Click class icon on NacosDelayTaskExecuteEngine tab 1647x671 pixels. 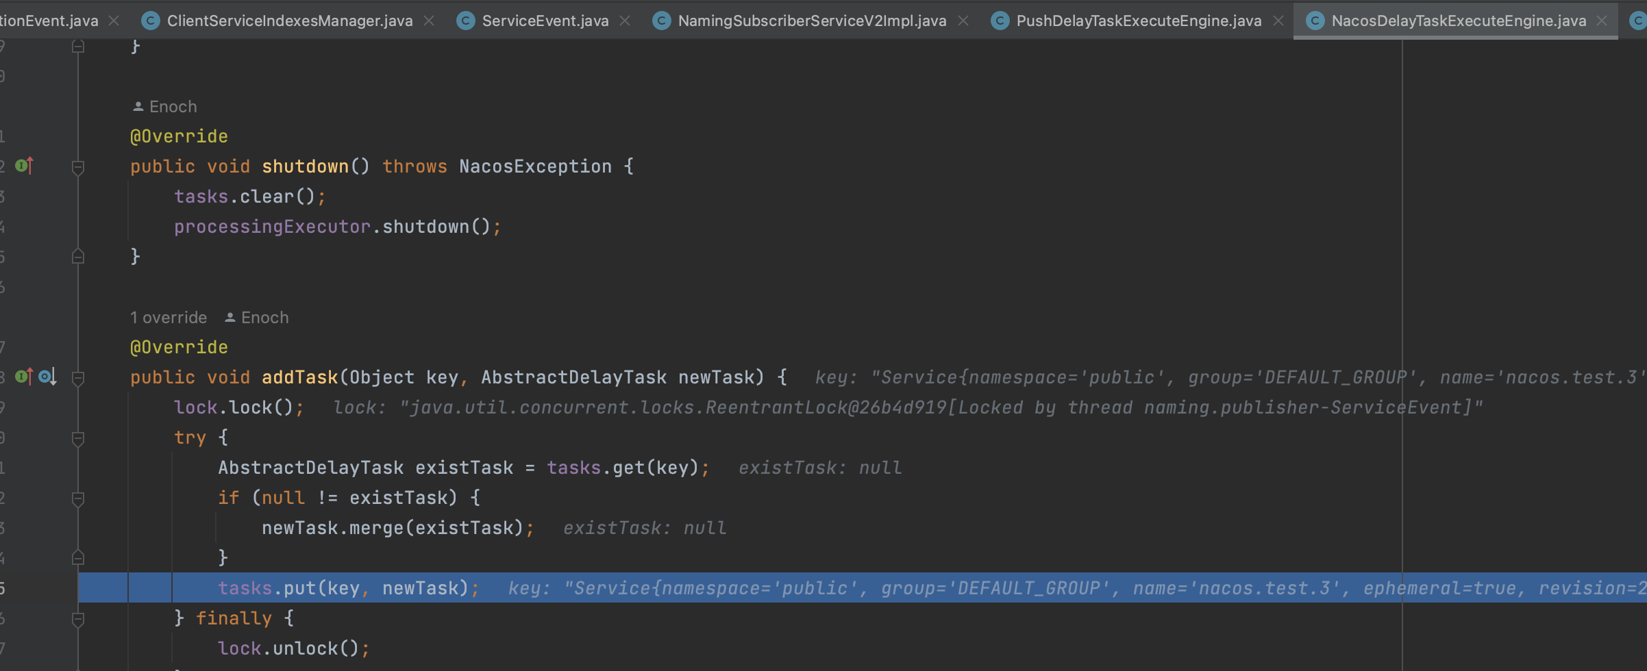coord(1315,21)
